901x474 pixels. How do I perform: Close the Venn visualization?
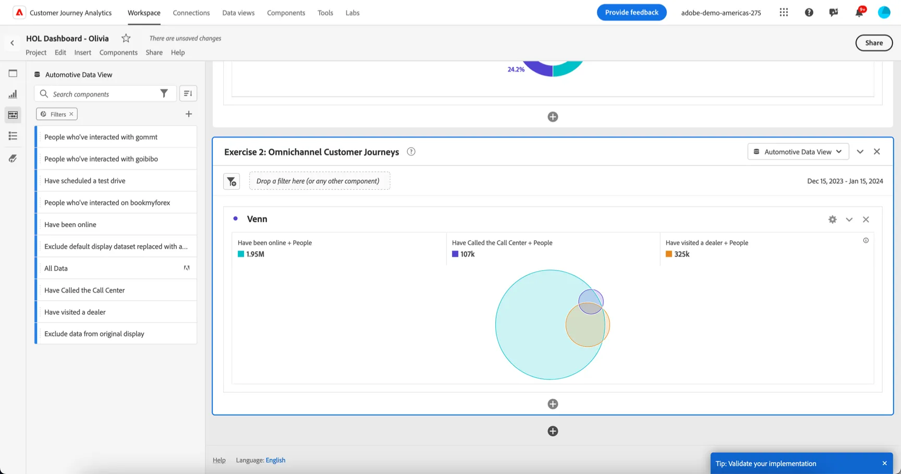point(866,220)
